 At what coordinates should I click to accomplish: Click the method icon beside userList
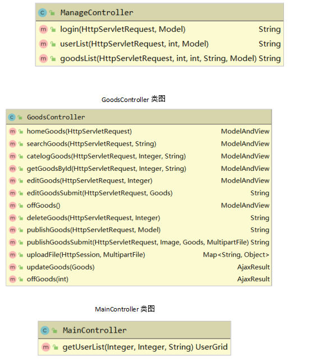[x=43, y=44]
